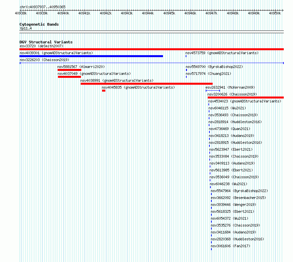Viewport: 293px width, 262px height.
Task: Open nsv5549700 (ByrskaBishop2022) label
Action: tap(214, 67)
